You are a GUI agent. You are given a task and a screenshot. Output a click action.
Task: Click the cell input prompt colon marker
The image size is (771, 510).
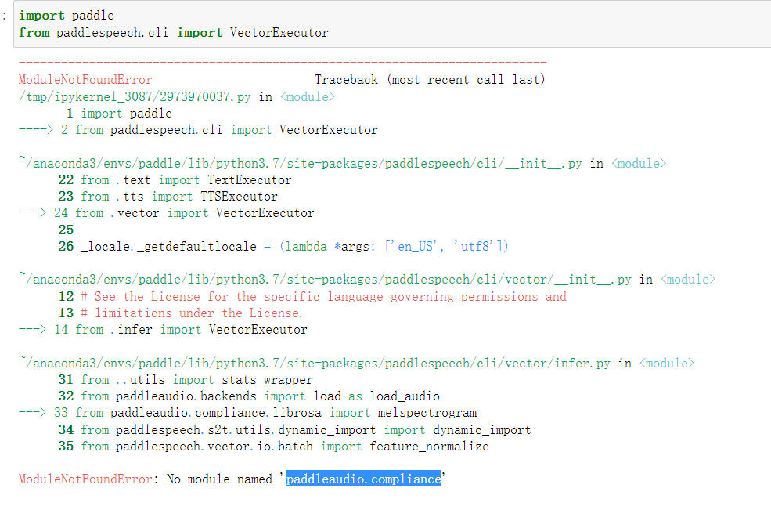(3, 15)
